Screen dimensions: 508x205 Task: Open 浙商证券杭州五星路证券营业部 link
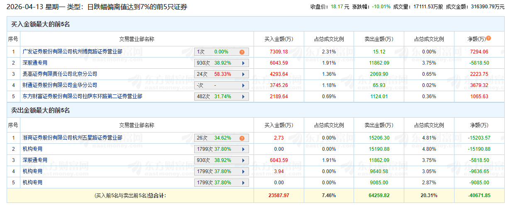[x=72, y=138]
